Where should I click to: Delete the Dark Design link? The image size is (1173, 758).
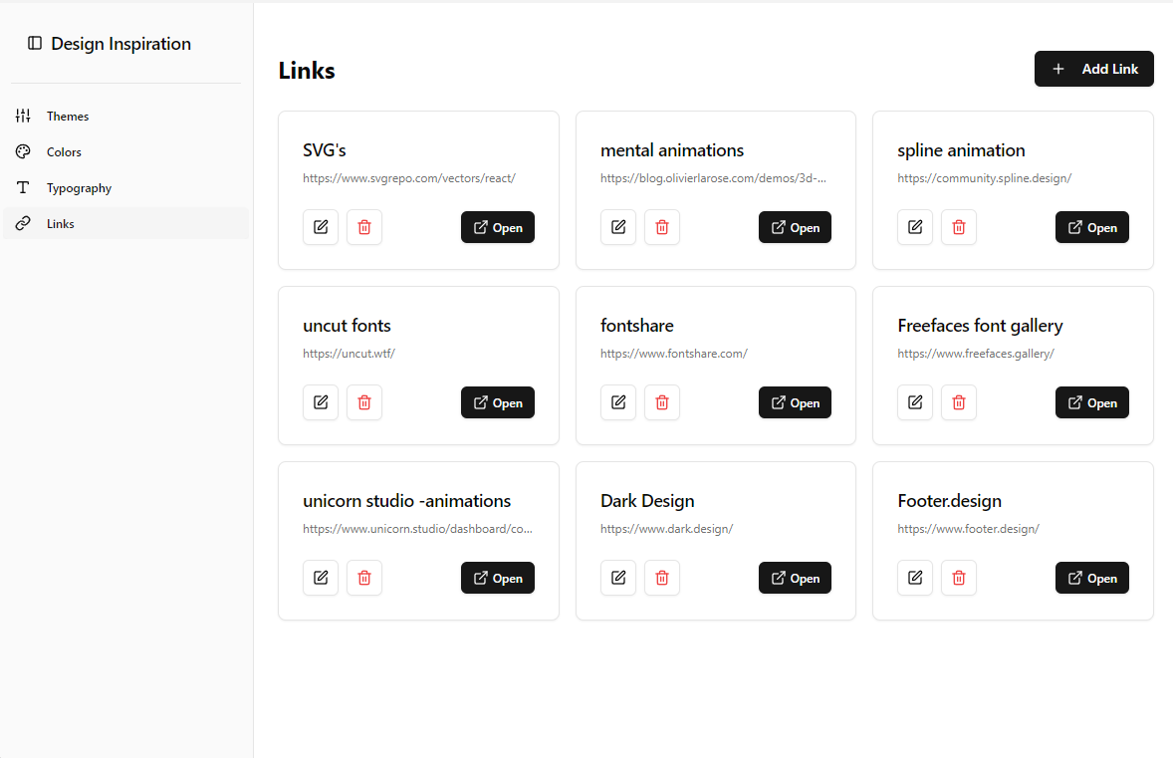pyautogui.click(x=662, y=578)
